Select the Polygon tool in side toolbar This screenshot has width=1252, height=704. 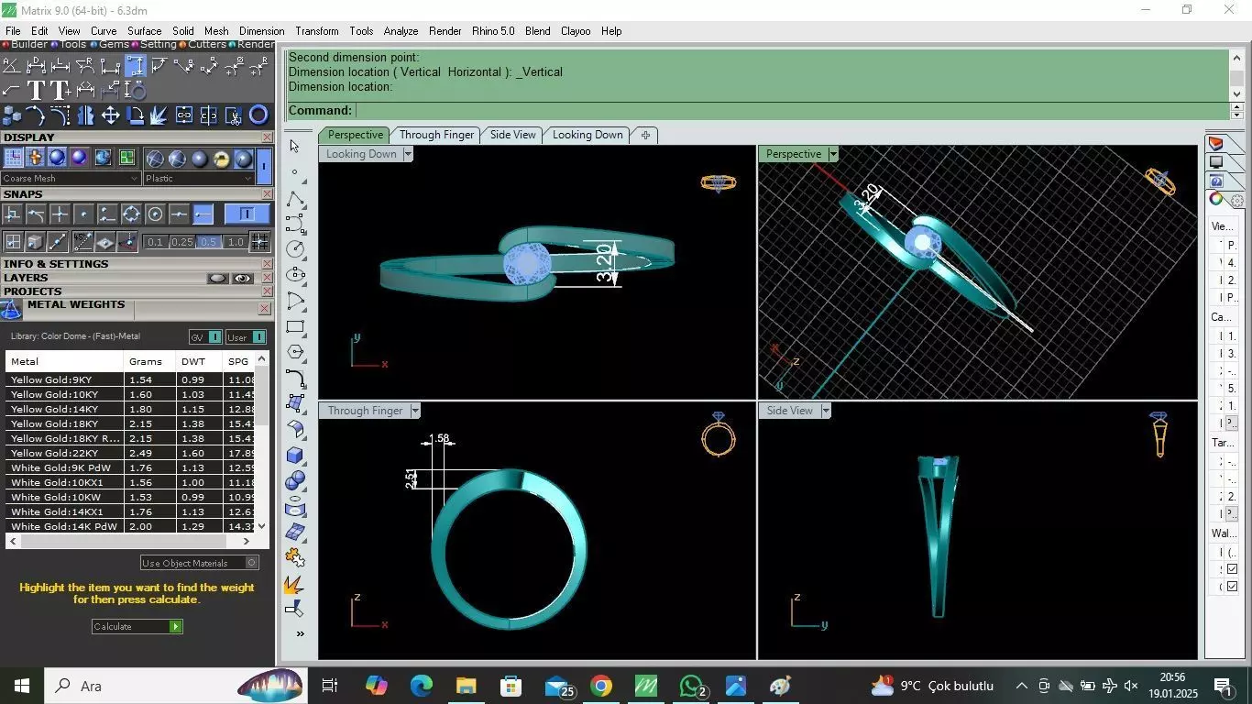click(295, 352)
